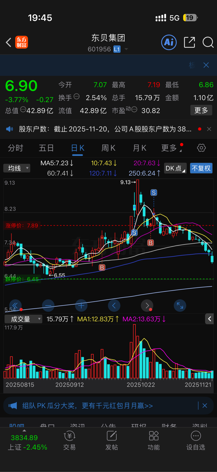This screenshot has height=472, width=217.
Task: Open info icon next to 市盈
Action: (x=134, y=109)
